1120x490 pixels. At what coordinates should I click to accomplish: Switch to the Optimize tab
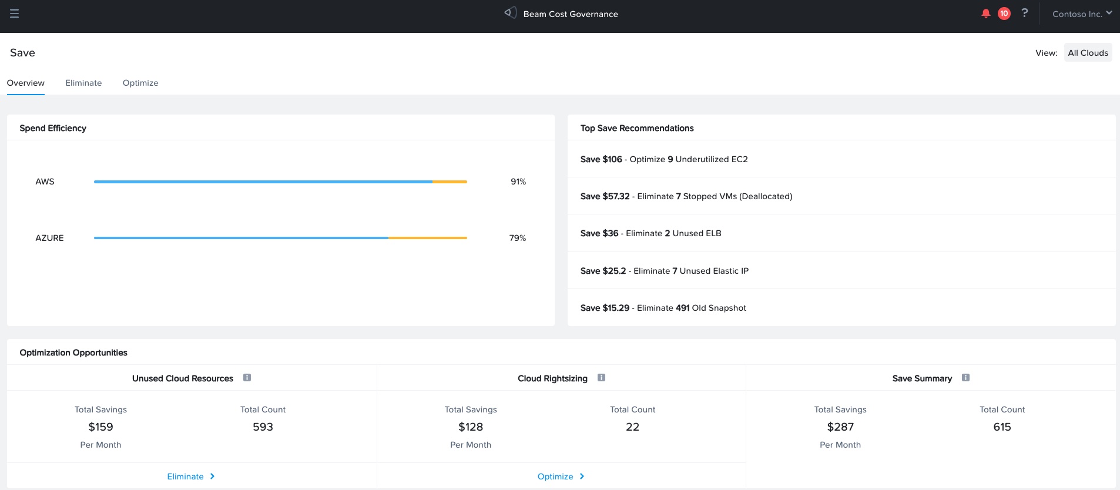coord(140,83)
